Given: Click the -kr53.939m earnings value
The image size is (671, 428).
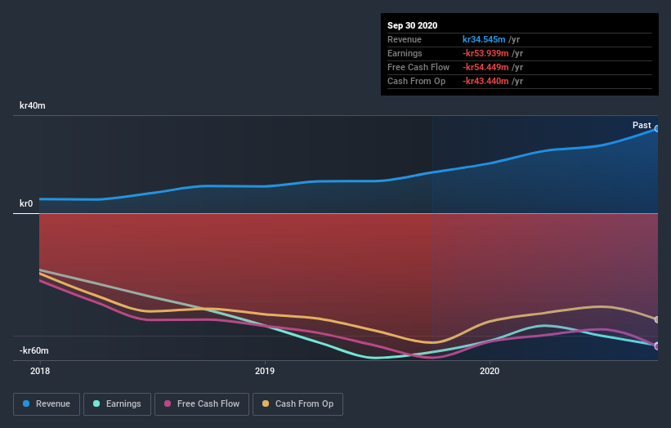Looking at the screenshot, I should (485, 53).
